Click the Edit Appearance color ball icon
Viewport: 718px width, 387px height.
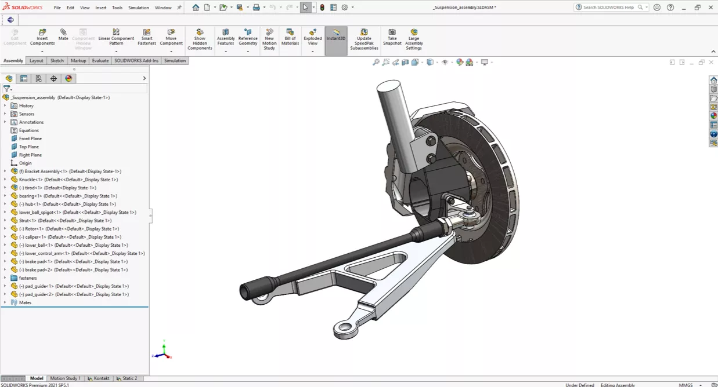pyautogui.click(x=460, y=62)
